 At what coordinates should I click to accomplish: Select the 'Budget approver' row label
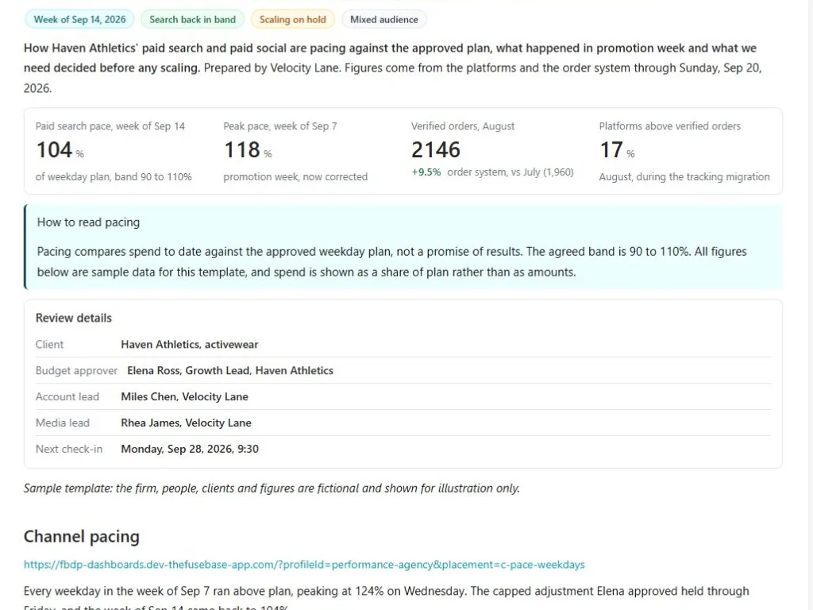tap(76, 370)
